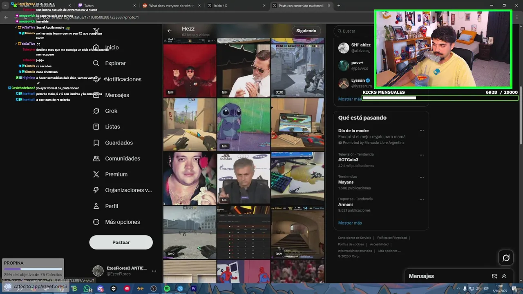Click the Postear button

pos(121,242)
